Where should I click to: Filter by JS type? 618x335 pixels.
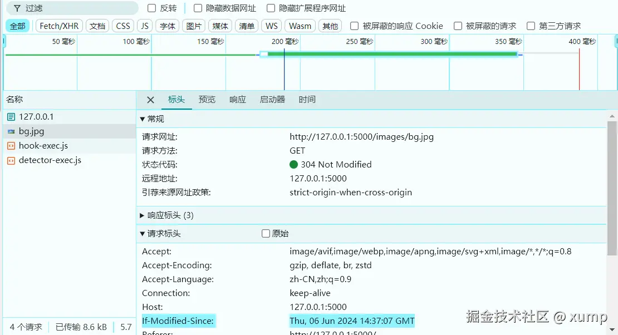pyautogui.click(x=145, y=26)
